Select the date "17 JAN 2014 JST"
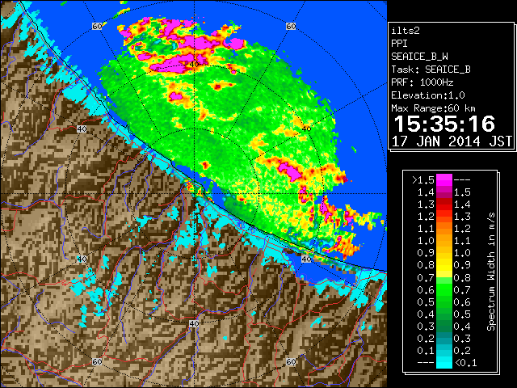This screenshot has width=517, height=388. point(452,141)
